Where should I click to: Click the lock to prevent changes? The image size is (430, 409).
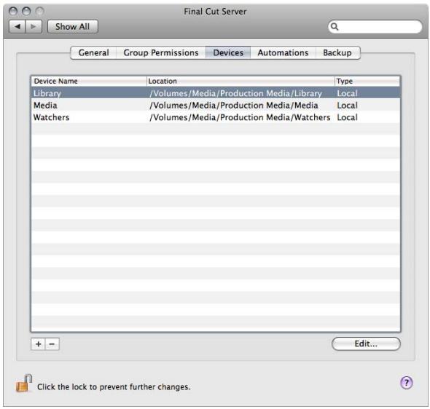(x=23, y=384)
